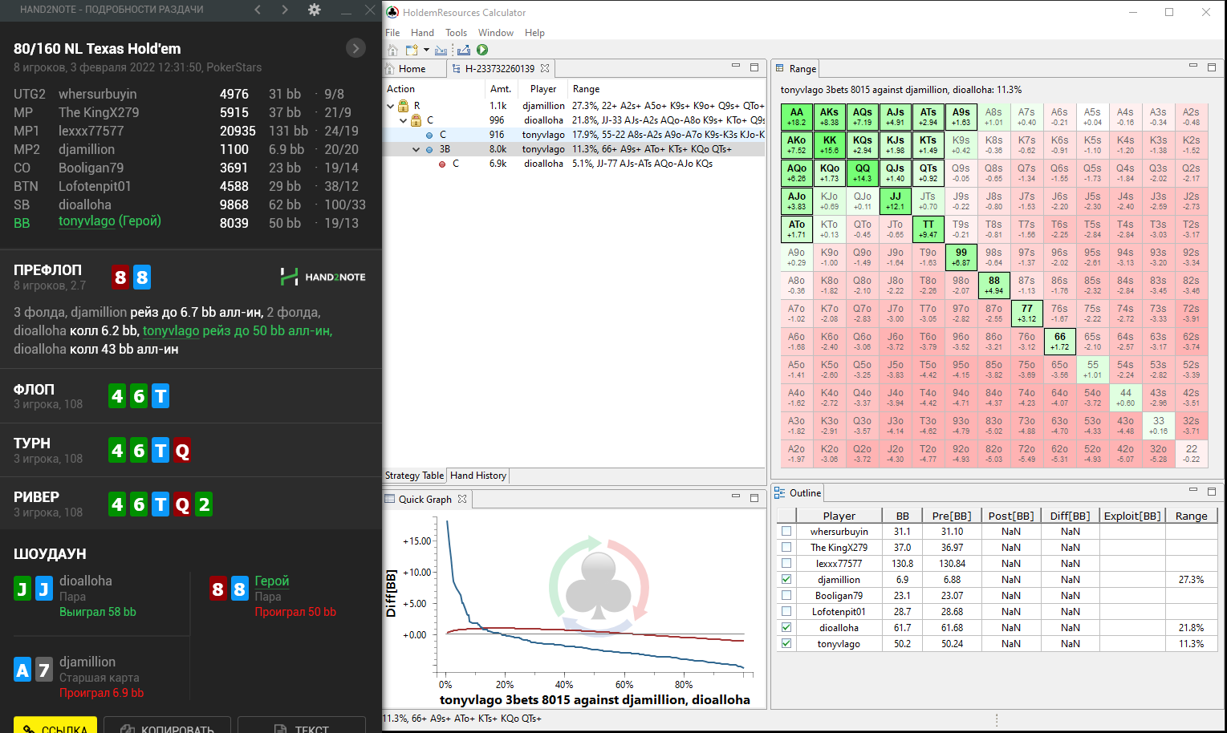This screenshot has height=733, width=1227.
Task: Close the H-233732260139 tab
Action: pyautogui.click(x=545, y=68)
